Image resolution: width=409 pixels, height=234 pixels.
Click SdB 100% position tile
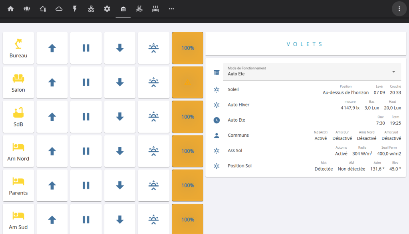point(188,117)
